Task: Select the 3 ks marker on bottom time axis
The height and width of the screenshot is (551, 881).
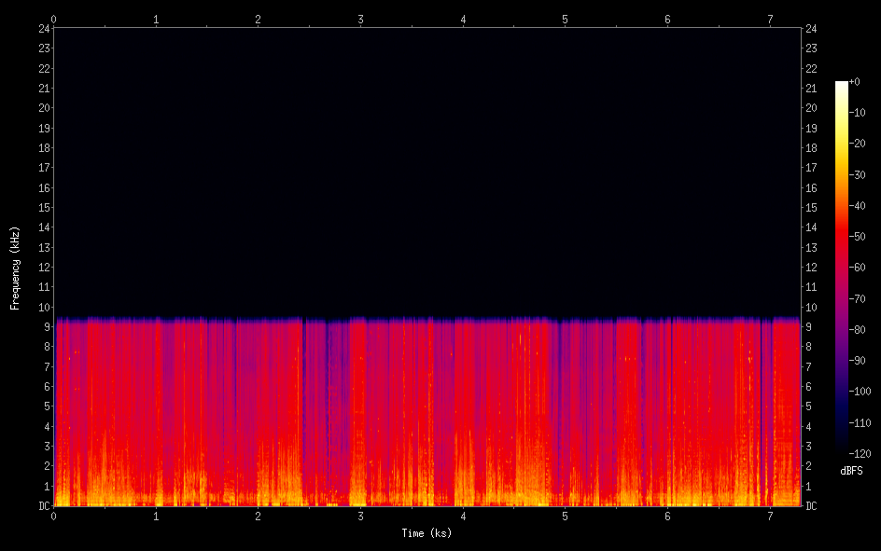Action: [360, 517]
